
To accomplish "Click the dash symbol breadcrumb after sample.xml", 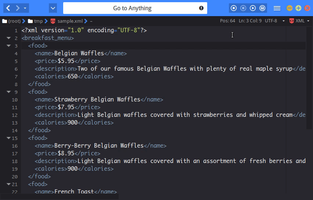I will 91,21.
